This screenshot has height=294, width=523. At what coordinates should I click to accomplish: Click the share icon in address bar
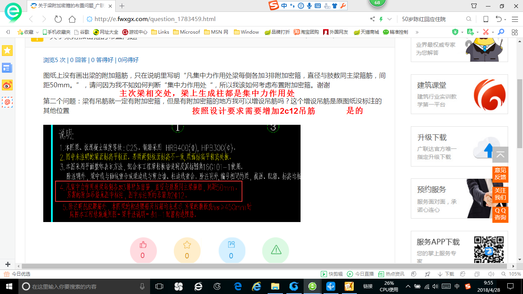[x=372, y=19]
